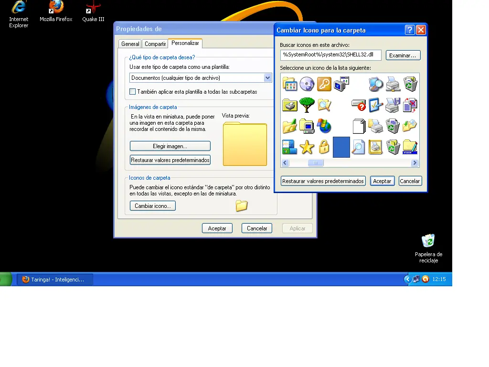The width and height of the screenshot is (489, 367).
Task: Select the green tree icon
Action: click(x=307, y=105)
